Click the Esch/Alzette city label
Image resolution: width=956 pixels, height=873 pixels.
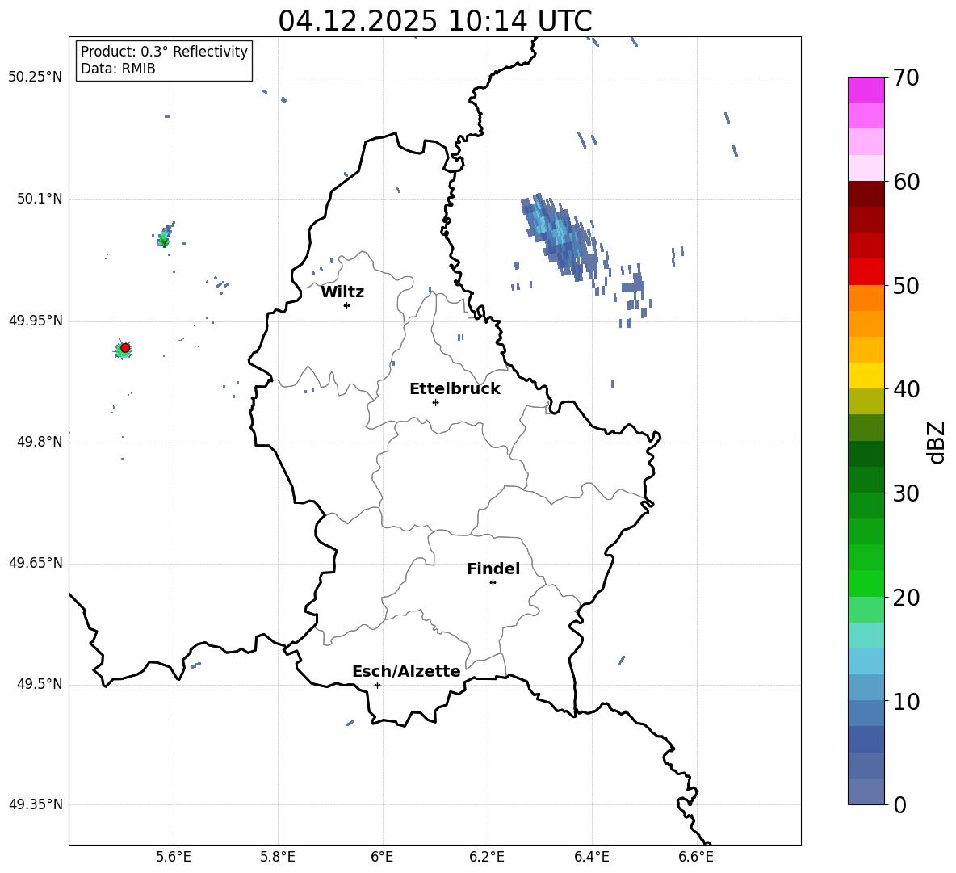[x=406, y=672]
